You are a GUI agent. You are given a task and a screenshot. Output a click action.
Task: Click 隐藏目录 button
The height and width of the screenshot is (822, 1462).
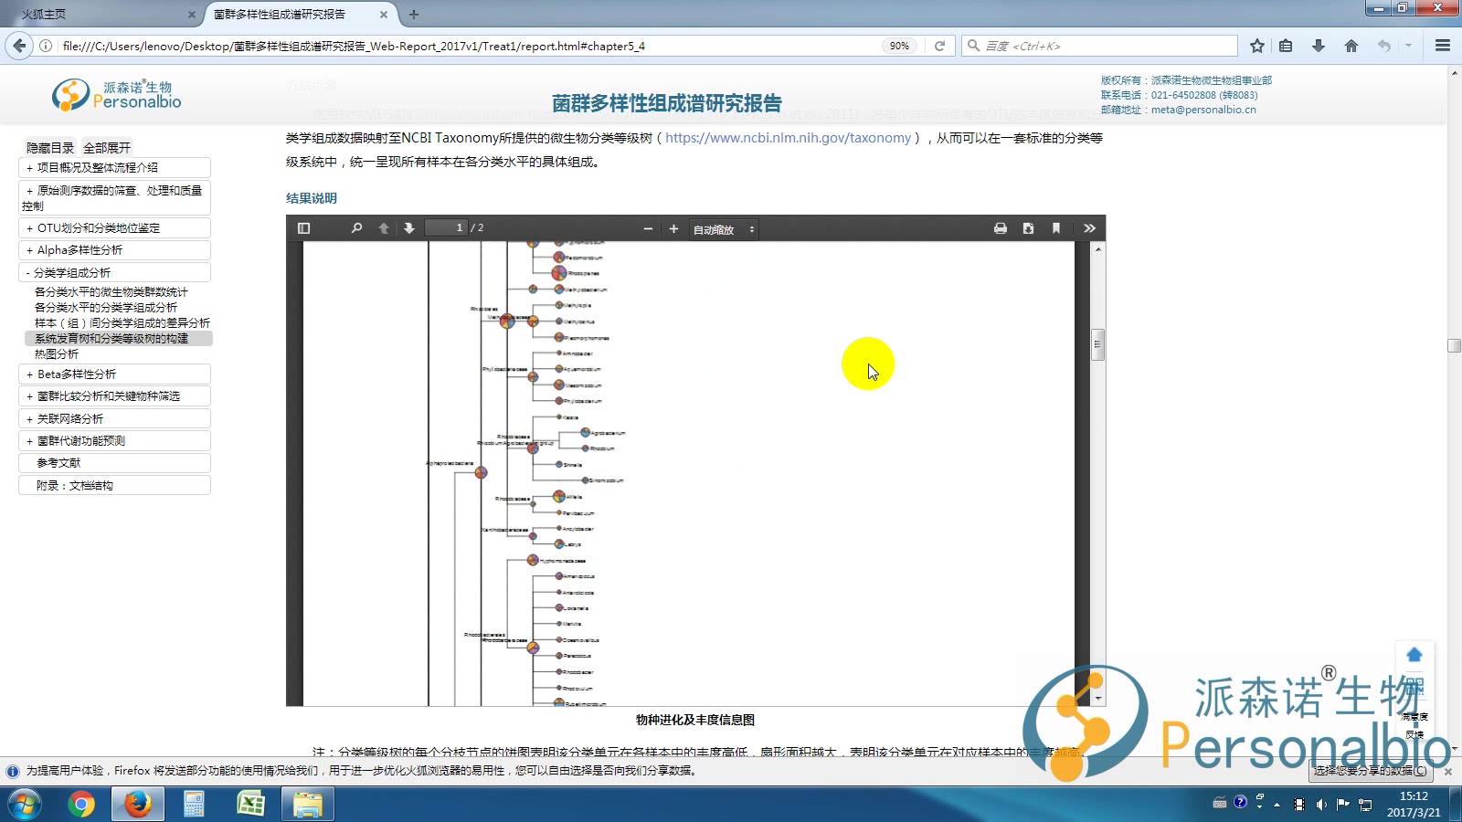tap(50, 148)
